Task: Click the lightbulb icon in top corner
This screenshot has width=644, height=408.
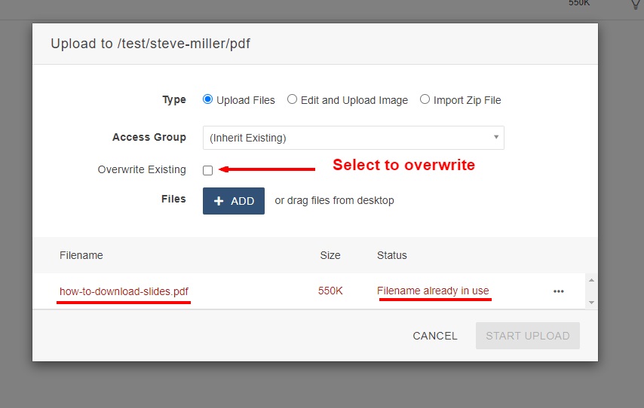Action: [x=636, y=5]
